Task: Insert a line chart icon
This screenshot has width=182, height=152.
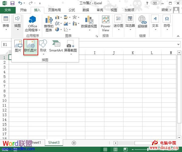Action: 57,23
